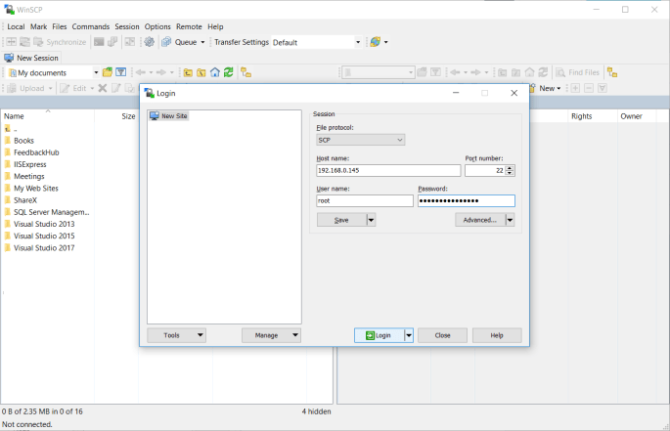Open the Preferences gear icon
This screenshot has width=670, height=431.
(x=149, y=42)
